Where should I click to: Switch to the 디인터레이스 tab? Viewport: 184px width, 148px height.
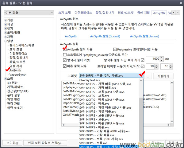pyautogui.click(x=83, y=13)
